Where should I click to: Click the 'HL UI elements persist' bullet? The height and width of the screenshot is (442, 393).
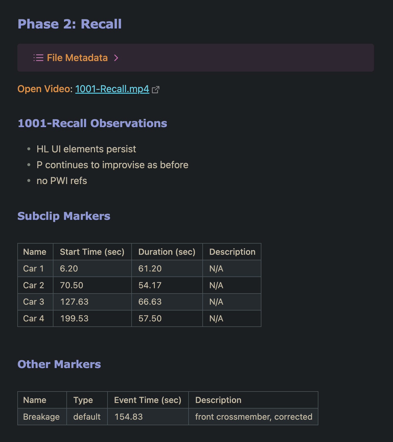(86, 149)
